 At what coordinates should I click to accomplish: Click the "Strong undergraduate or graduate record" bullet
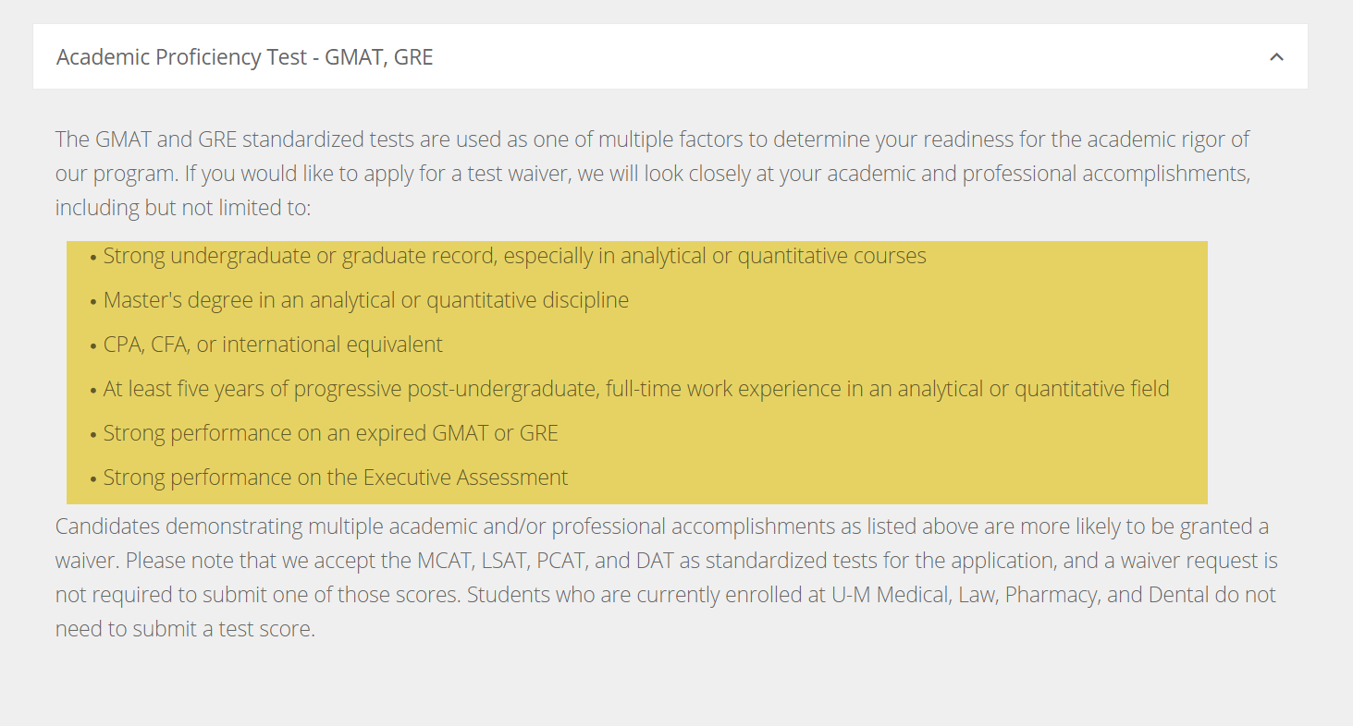click(x=514, y=256)
